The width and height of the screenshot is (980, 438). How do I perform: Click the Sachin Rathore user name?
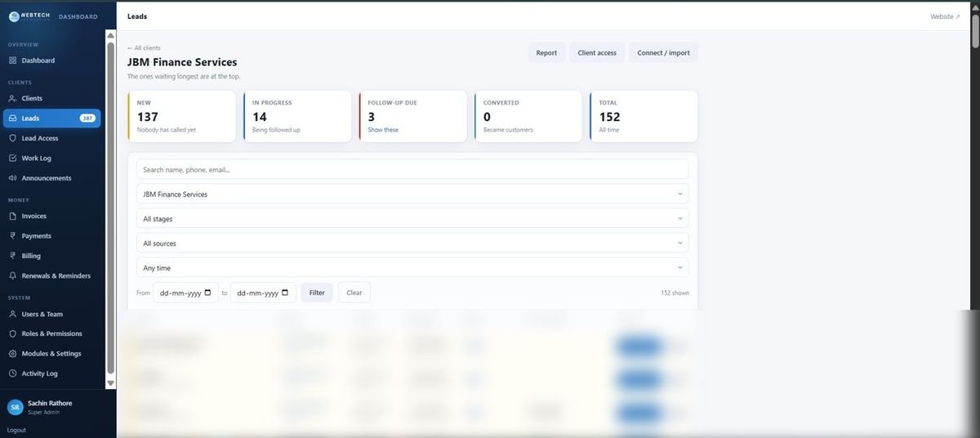[50, 403]
